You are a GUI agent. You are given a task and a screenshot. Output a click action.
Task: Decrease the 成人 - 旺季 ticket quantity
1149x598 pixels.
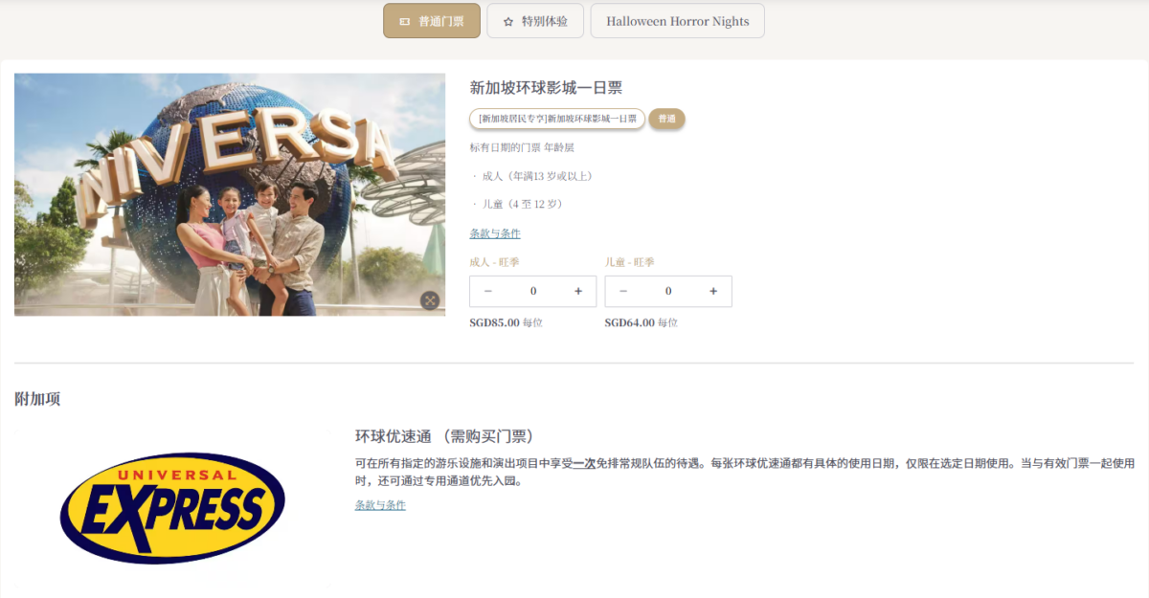(x=488, y=291)
